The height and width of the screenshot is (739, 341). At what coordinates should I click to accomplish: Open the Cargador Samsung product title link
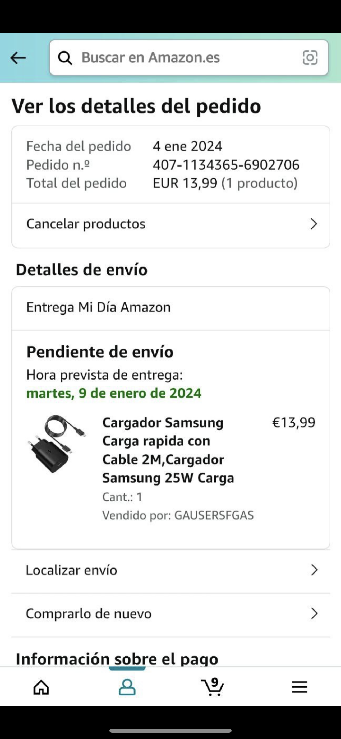pos(168,450)
